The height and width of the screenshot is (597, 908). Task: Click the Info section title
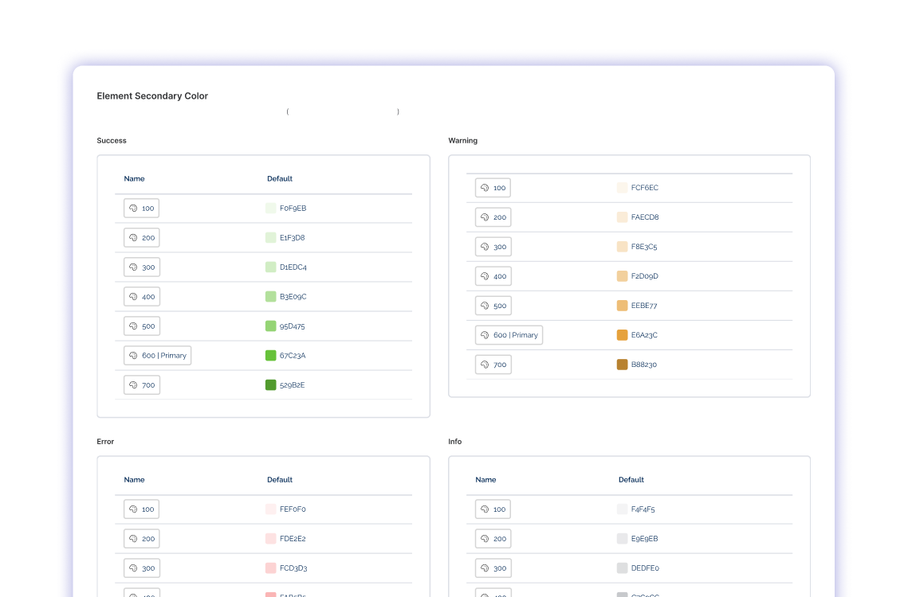[455, 442]
